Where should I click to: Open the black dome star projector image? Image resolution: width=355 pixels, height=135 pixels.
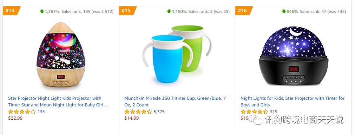[x=294, y=56]
